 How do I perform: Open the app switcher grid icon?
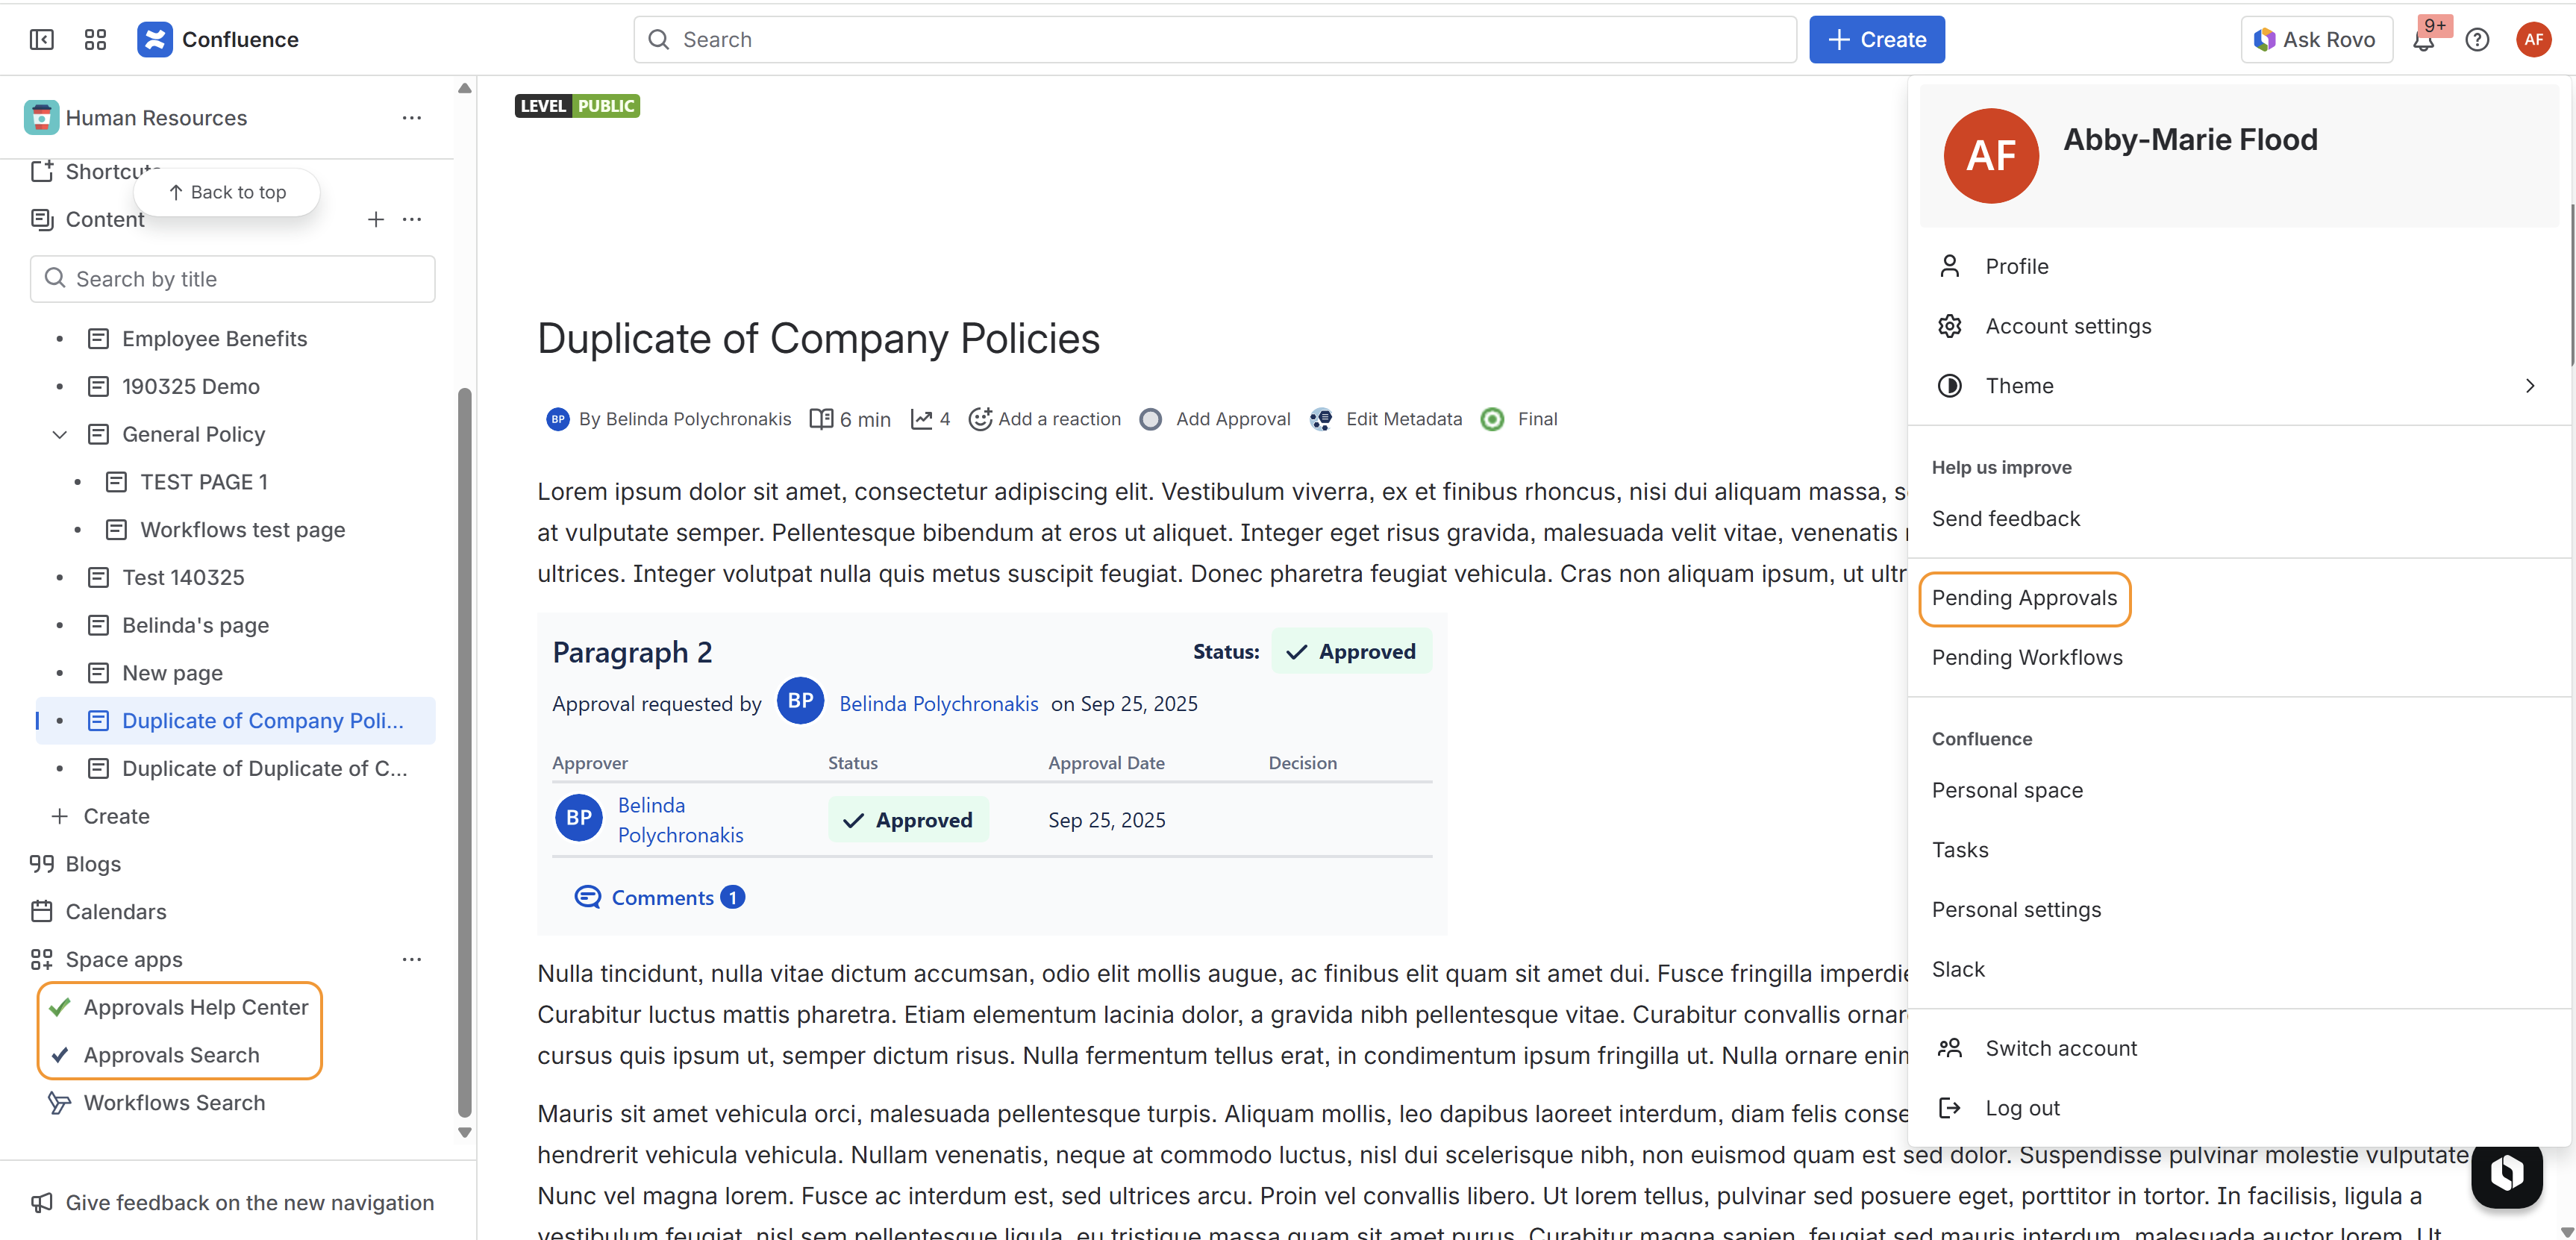(x=95, y=39)
